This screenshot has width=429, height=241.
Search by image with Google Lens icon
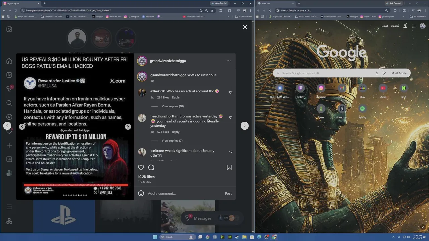point(384,73)
